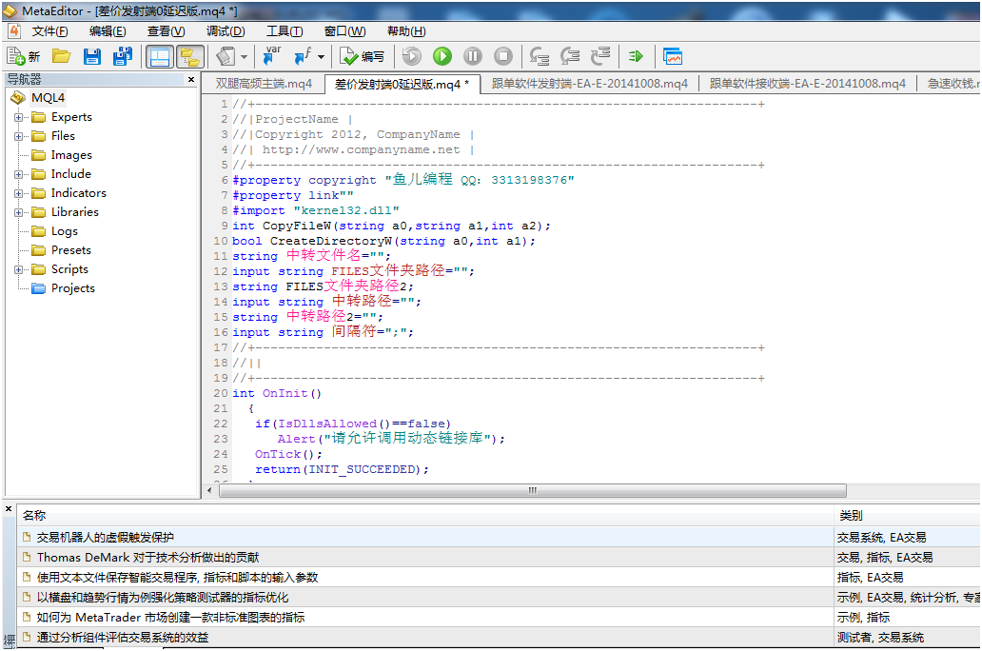Click the Indicators folder label
This screenshot has height=651, width=982.
pyautogui.click(x=78, y=193)
